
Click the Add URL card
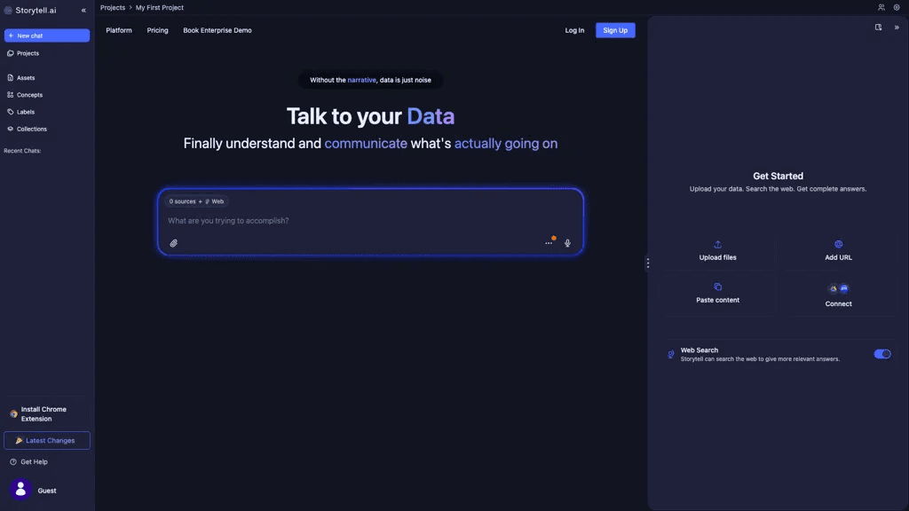coord(838,251)
